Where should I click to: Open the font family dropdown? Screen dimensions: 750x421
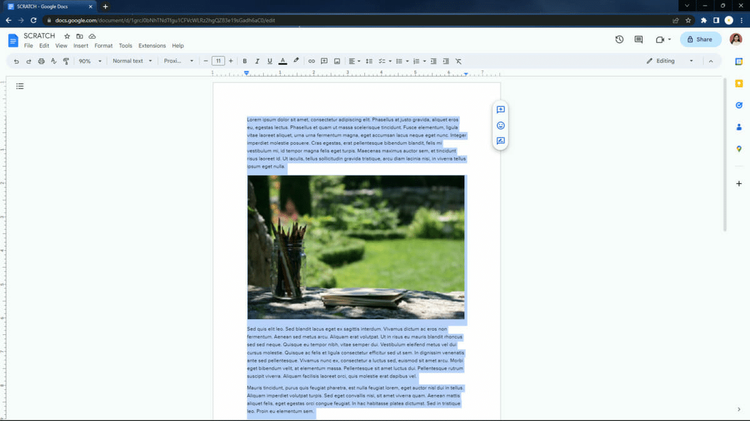pos(179,61)
